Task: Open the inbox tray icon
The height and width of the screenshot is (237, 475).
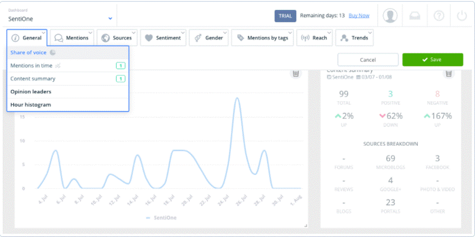Action: pos(415,16)
